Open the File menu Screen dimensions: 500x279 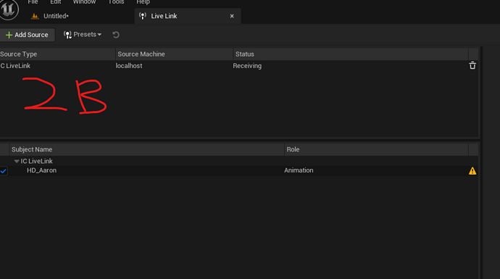pyautogui.click(x=33, y=2)
